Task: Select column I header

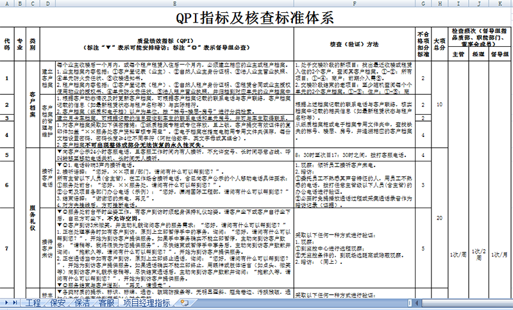Action: coord(458,4)
